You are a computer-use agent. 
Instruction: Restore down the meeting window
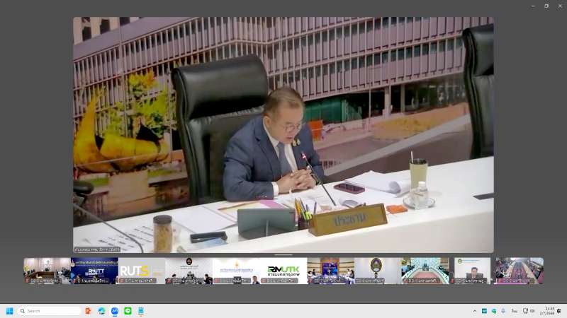[546, 6]
